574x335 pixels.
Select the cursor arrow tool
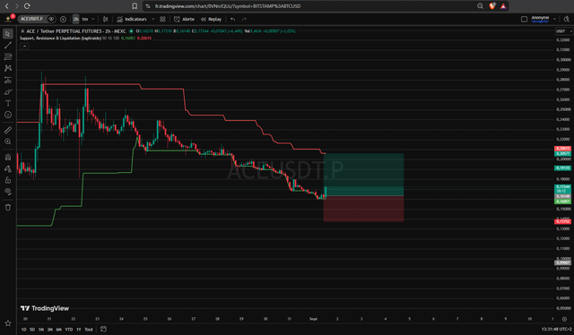click(8, 34)
